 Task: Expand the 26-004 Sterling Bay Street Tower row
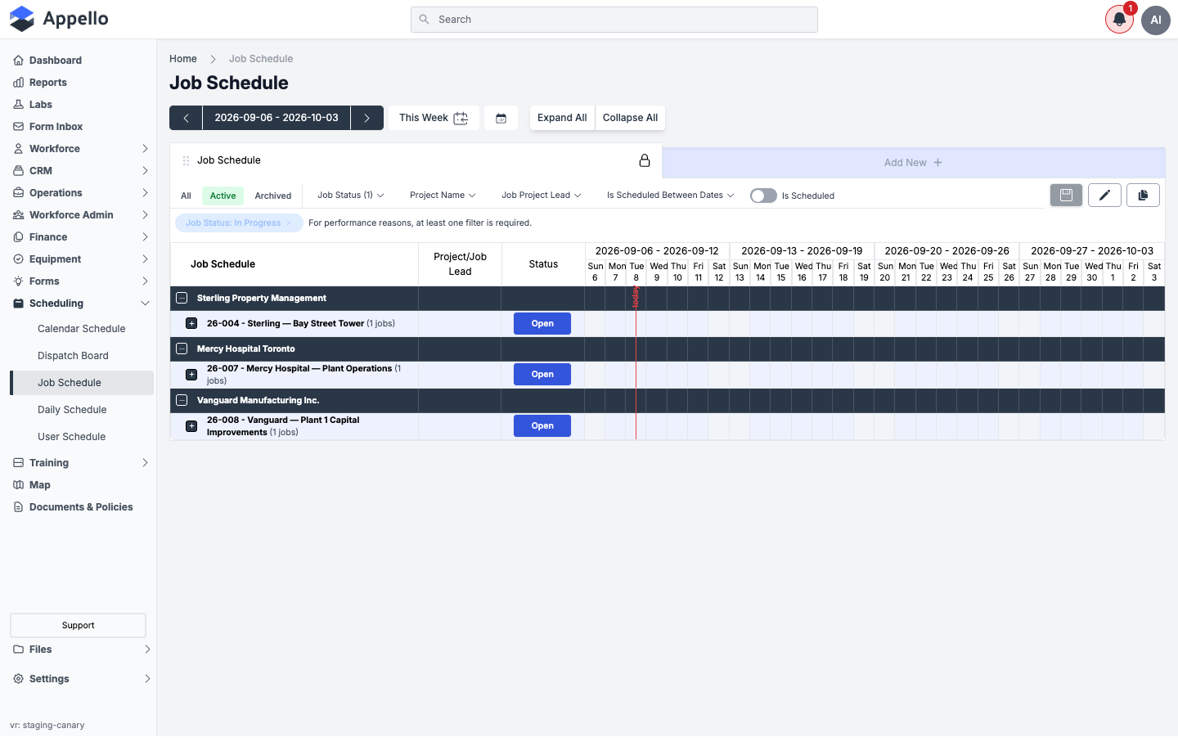191,324
